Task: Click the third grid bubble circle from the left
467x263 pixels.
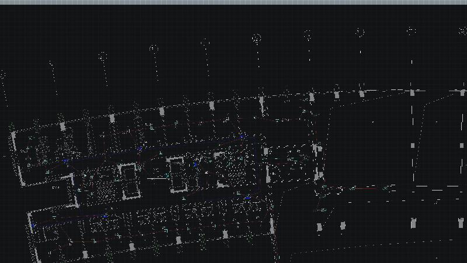Action: click(103, 57)
